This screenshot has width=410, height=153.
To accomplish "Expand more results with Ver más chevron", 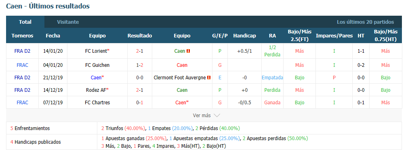I will point(217,115).
